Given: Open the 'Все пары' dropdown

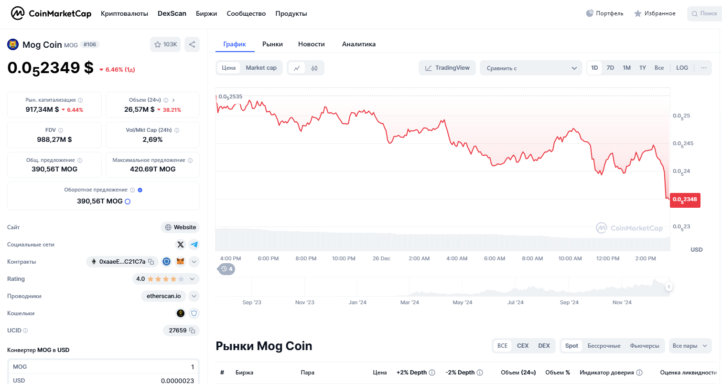Looking at the screenshot, I should pyautogui.click(x=690, y=345).
